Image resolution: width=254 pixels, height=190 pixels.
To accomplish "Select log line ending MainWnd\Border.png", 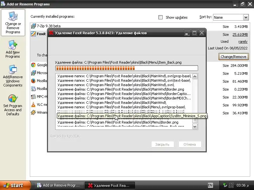I will [x=121, y=89].
